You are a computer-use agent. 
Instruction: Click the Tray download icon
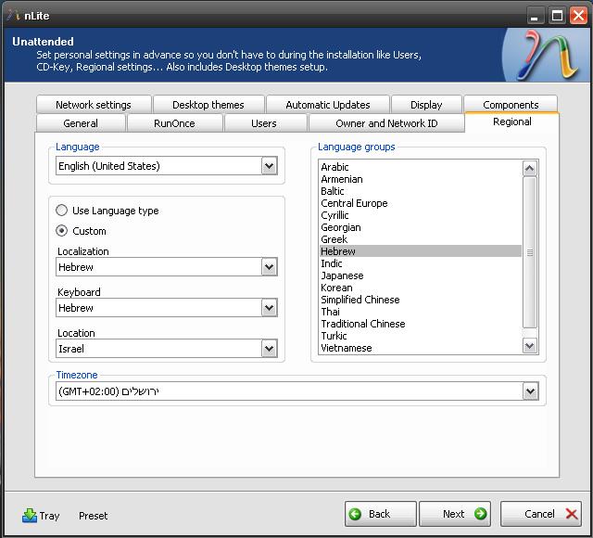(30, 516)
